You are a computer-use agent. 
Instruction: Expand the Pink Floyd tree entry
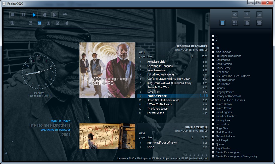pyautogui.click(x=213, y=140)
